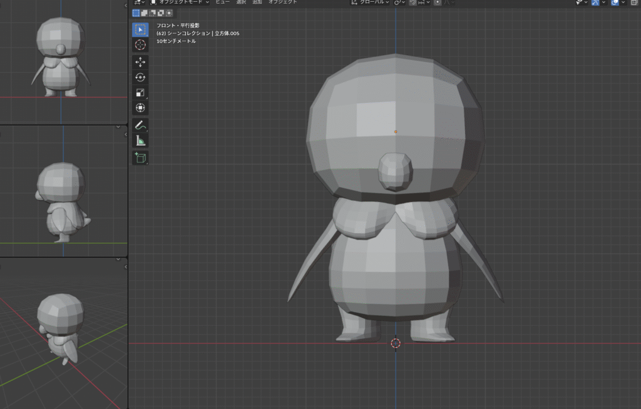This screenshot has height=409, width=641.
Task: Select the Transform tool
Action: (x=140, y=108)
